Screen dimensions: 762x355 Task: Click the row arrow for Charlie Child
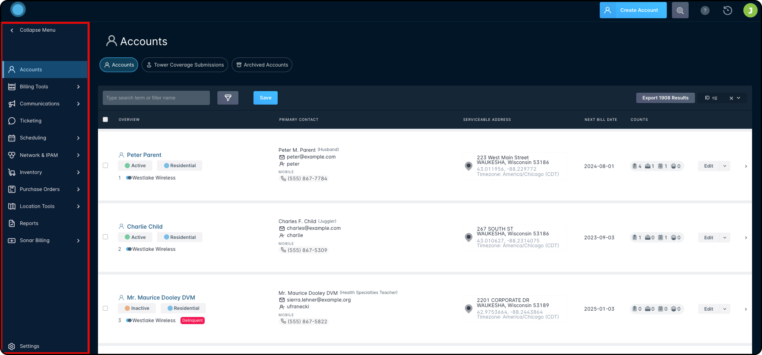click(746, 238)
